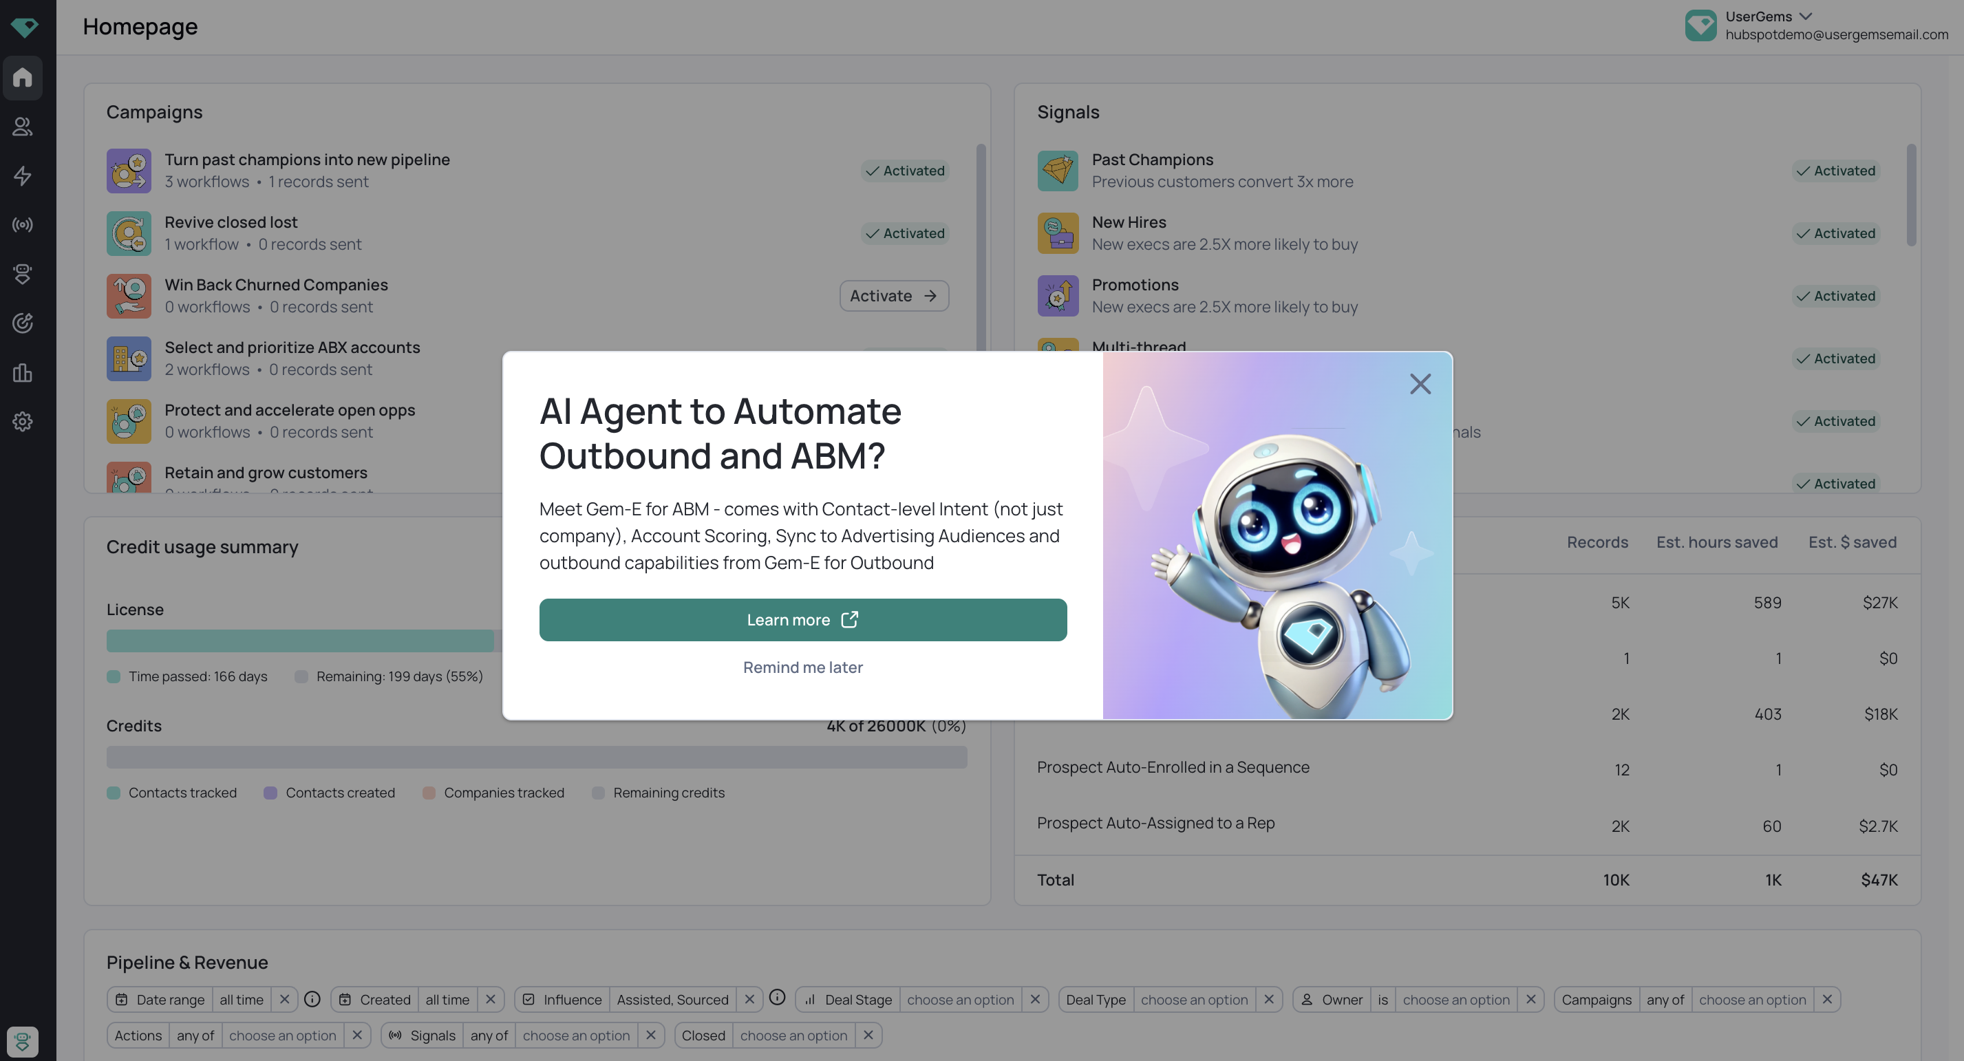Open the Gem-E robot icon in sidebar
This screenshot has width=1964, height=1061.
(23, 274)
